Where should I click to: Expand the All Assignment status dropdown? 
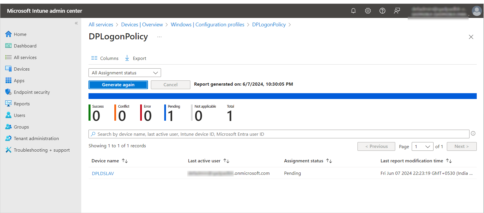point(124,73)
